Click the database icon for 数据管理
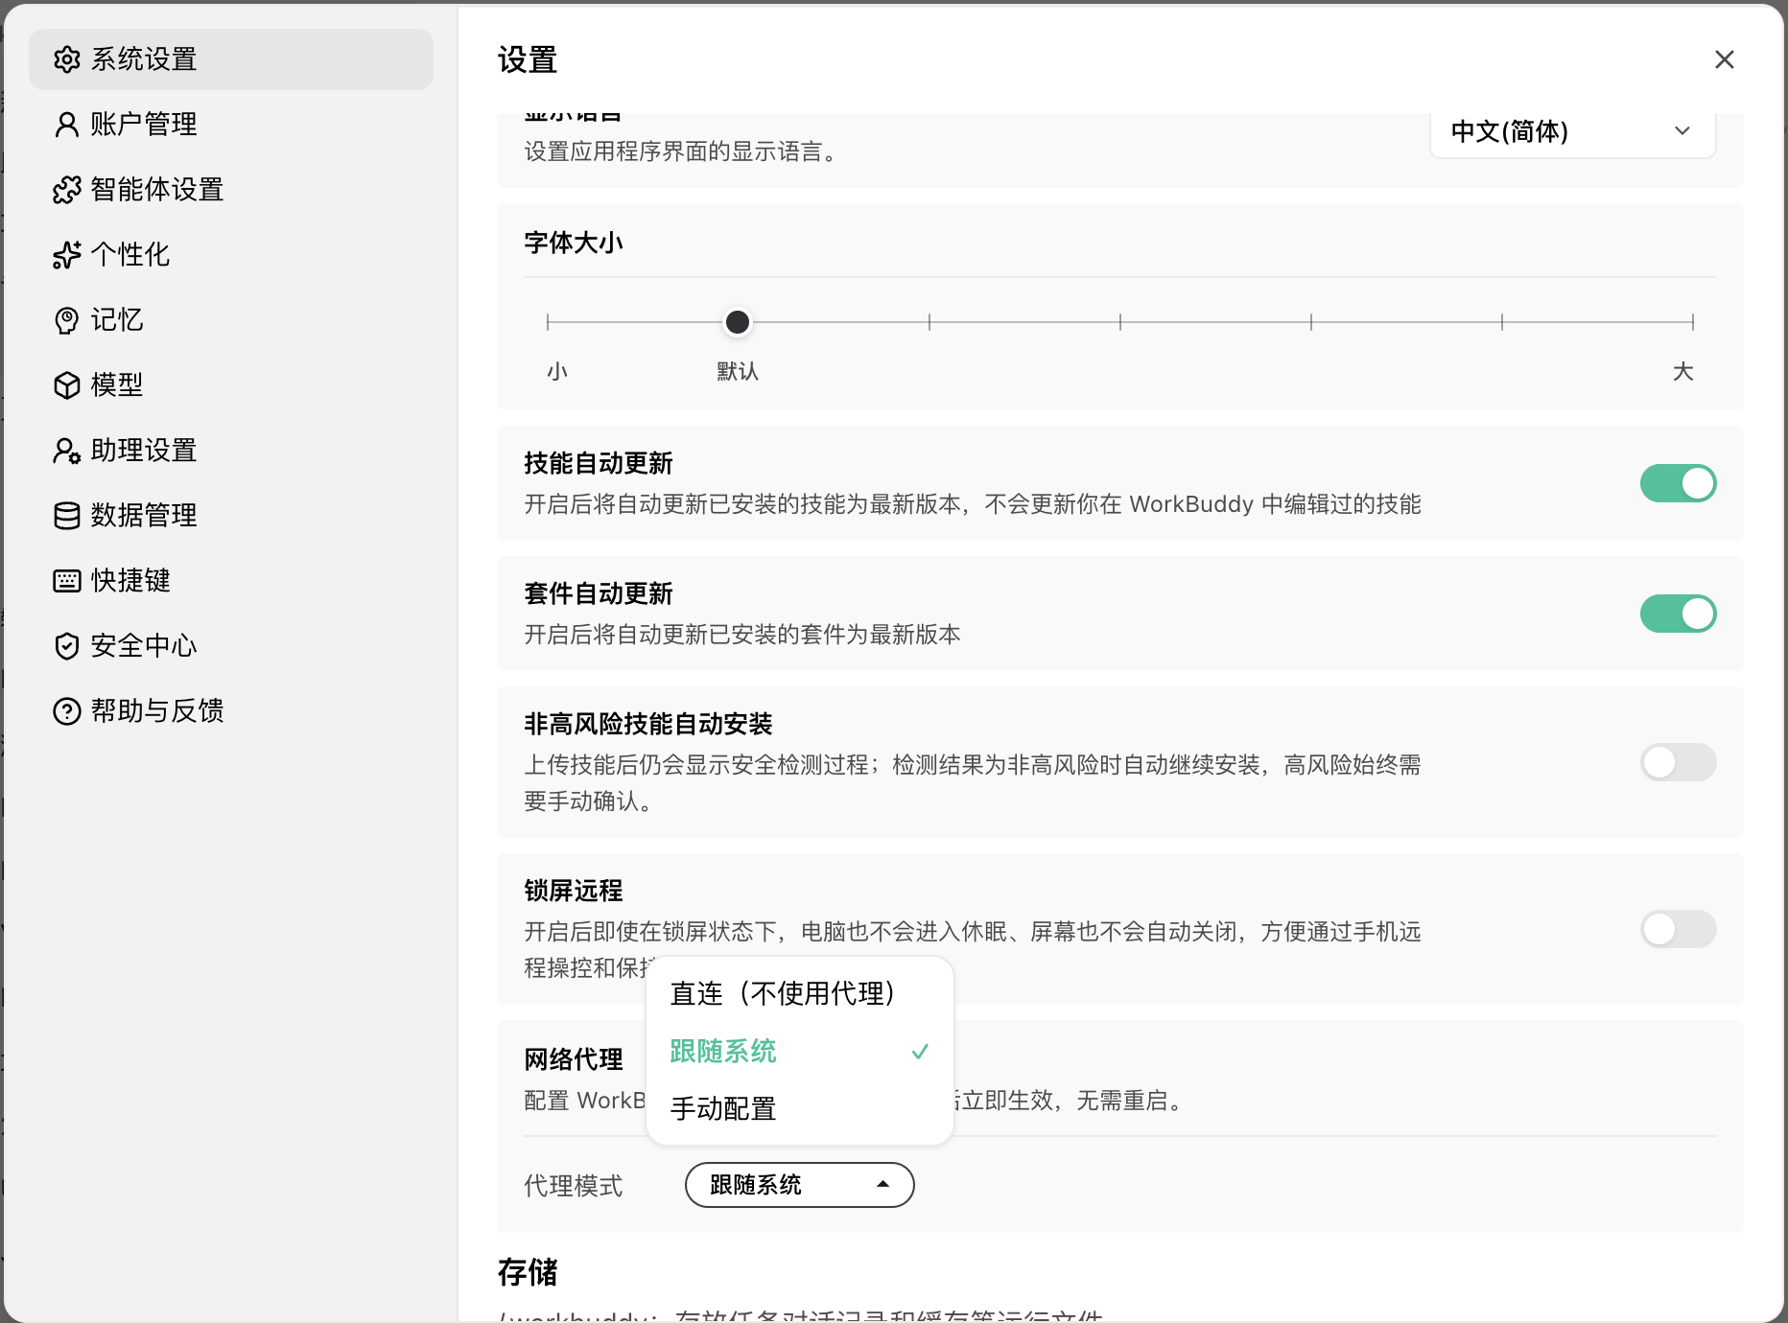Viewport: 1788px width, 1323px height. coord(67,516)
